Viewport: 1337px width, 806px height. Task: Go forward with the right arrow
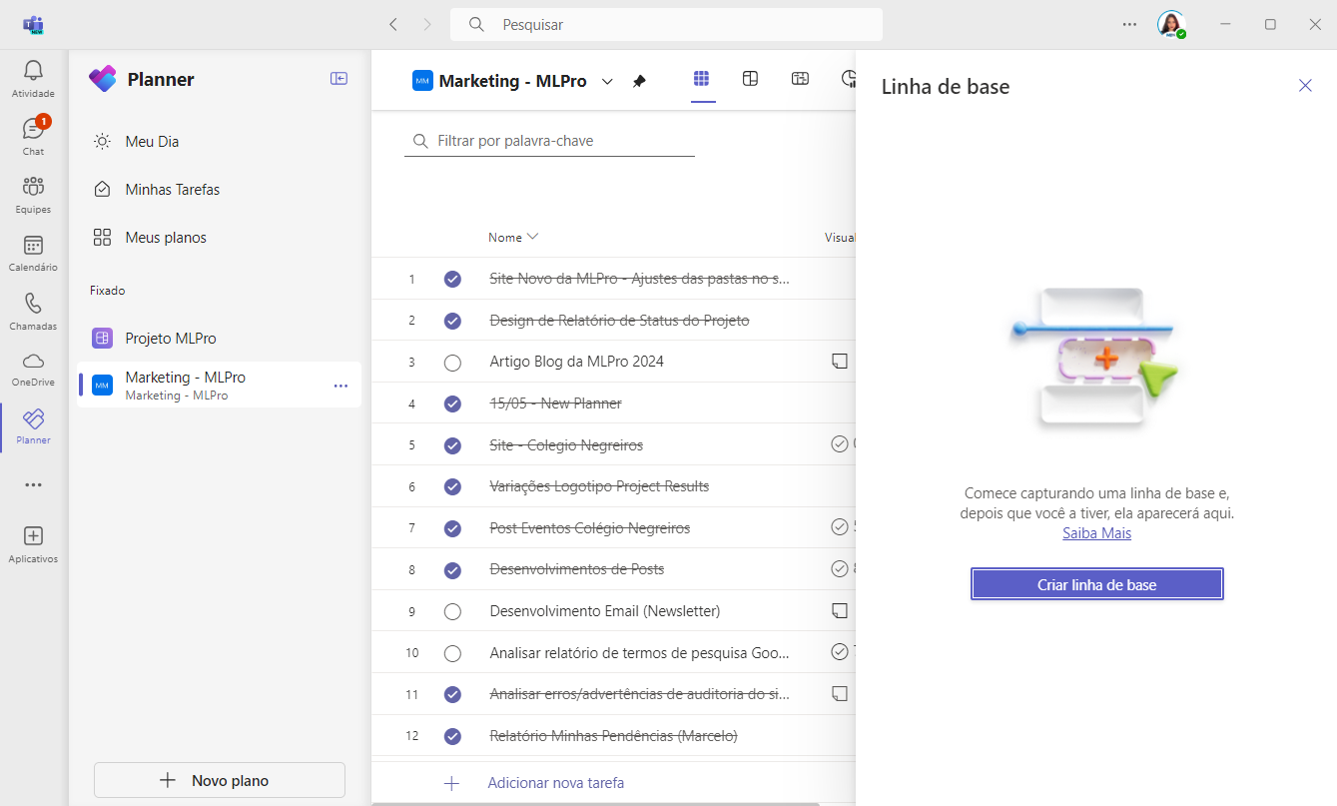(427, 24)
